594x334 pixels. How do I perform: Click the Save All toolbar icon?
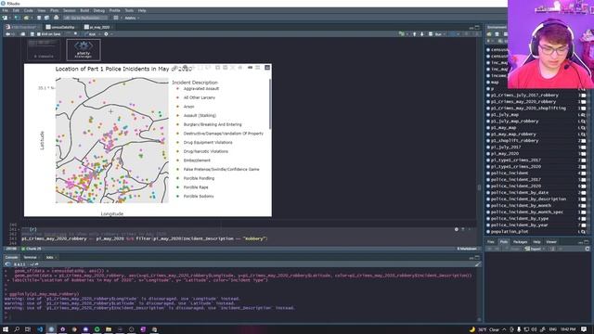click(46, 18)
